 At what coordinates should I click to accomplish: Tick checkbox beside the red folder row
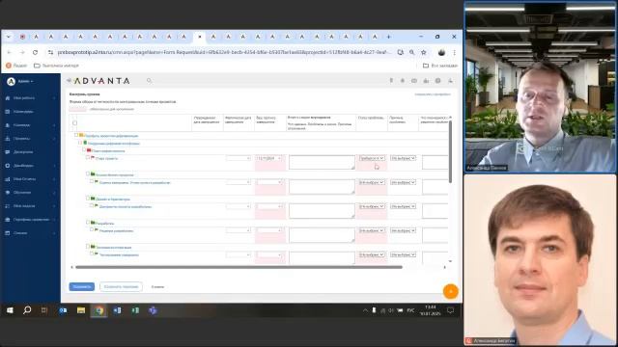point(84,150)
